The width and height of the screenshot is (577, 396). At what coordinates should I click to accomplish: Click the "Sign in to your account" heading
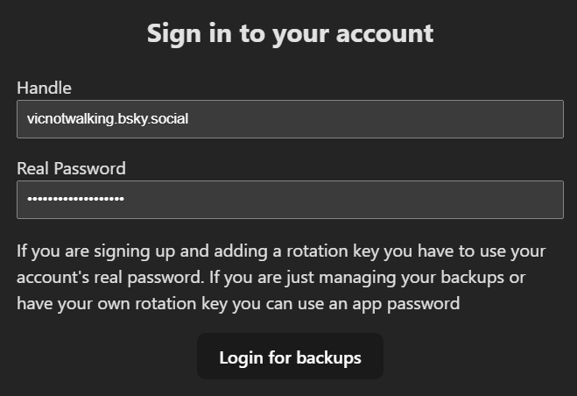(290, 33)
